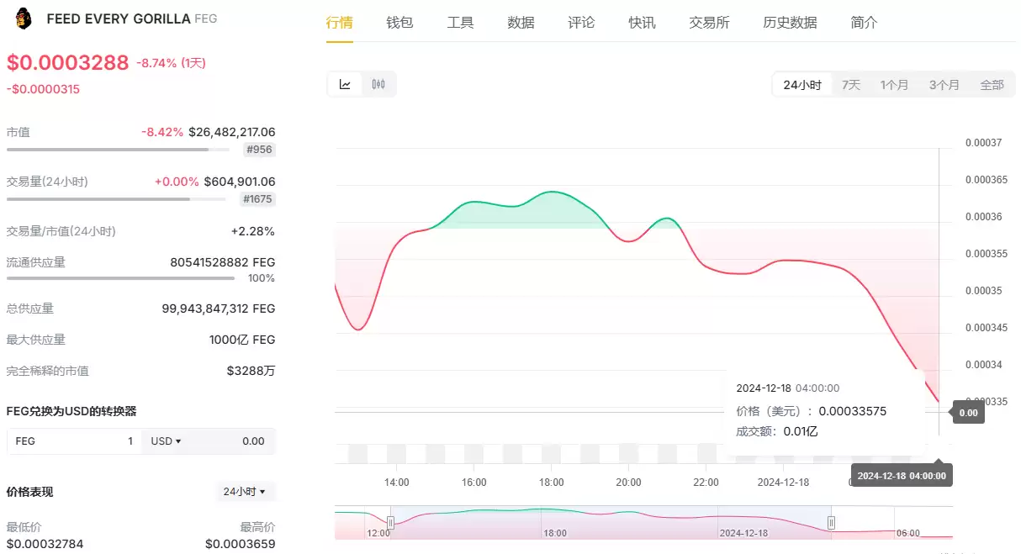Open the 钱包 tab
This screenshot has width=1021, height=554.
pyautogui.click(x=399, y=23)
